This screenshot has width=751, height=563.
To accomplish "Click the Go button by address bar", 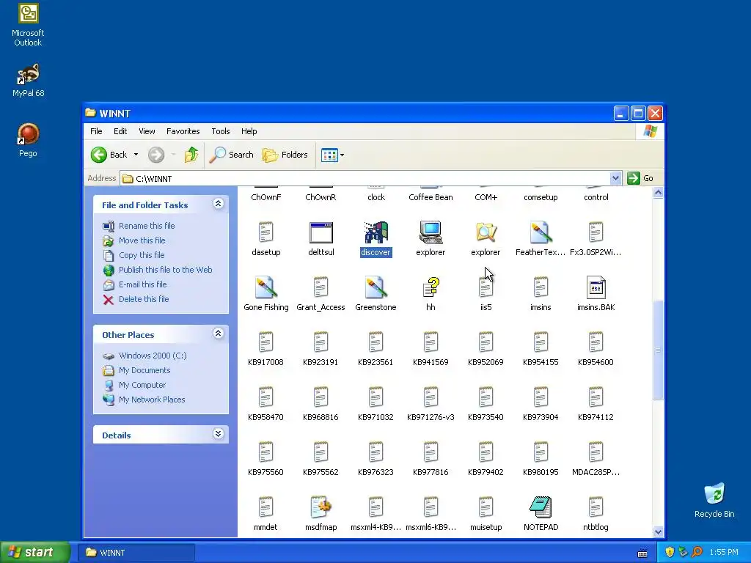I will point(640,179).
